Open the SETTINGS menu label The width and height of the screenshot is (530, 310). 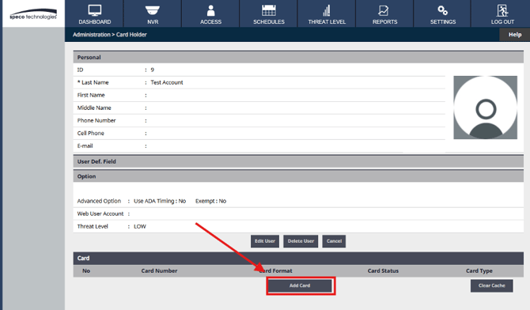click(443, 21)
